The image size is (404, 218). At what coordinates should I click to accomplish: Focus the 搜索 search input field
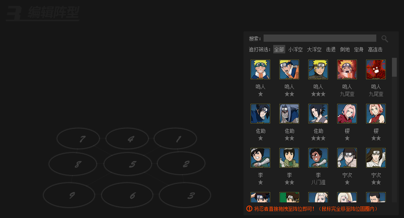320,38
